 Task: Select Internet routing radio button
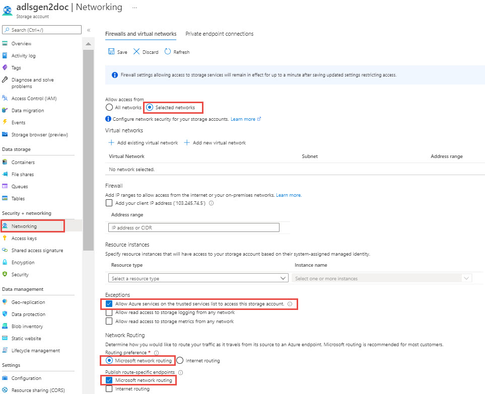click(180, 361)
